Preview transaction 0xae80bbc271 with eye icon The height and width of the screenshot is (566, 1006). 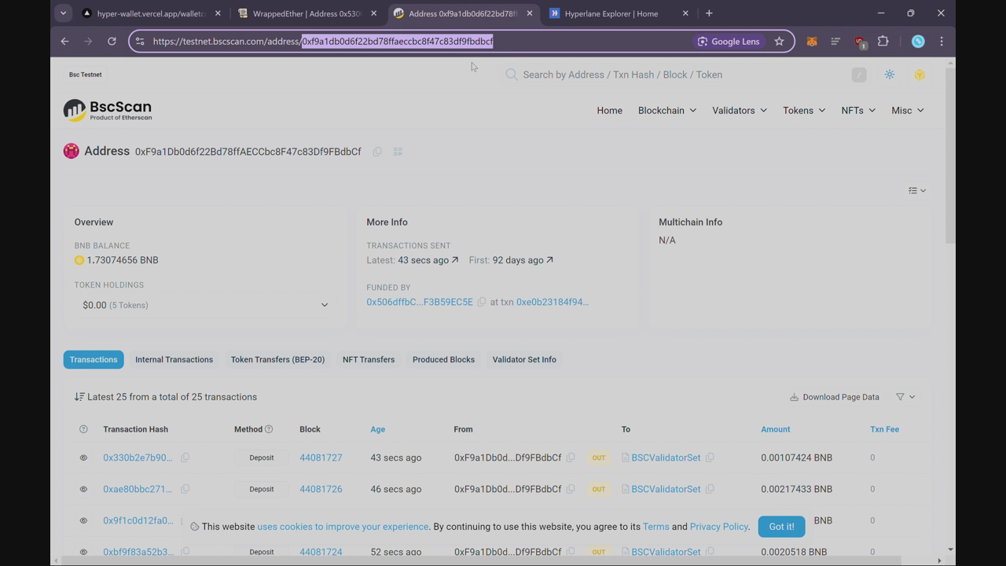tap(83, 489)
